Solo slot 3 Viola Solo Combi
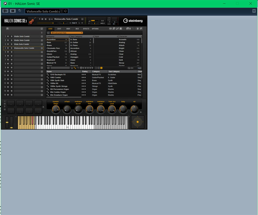The image size is (258, 215). tap(11, 44)
